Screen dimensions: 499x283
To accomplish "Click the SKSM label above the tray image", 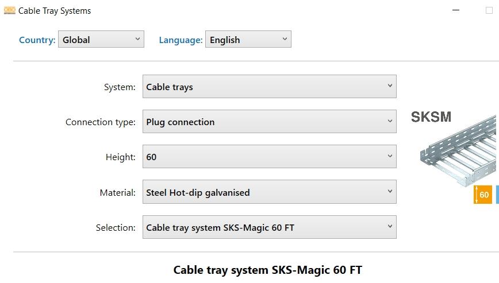I will (431, 117).
